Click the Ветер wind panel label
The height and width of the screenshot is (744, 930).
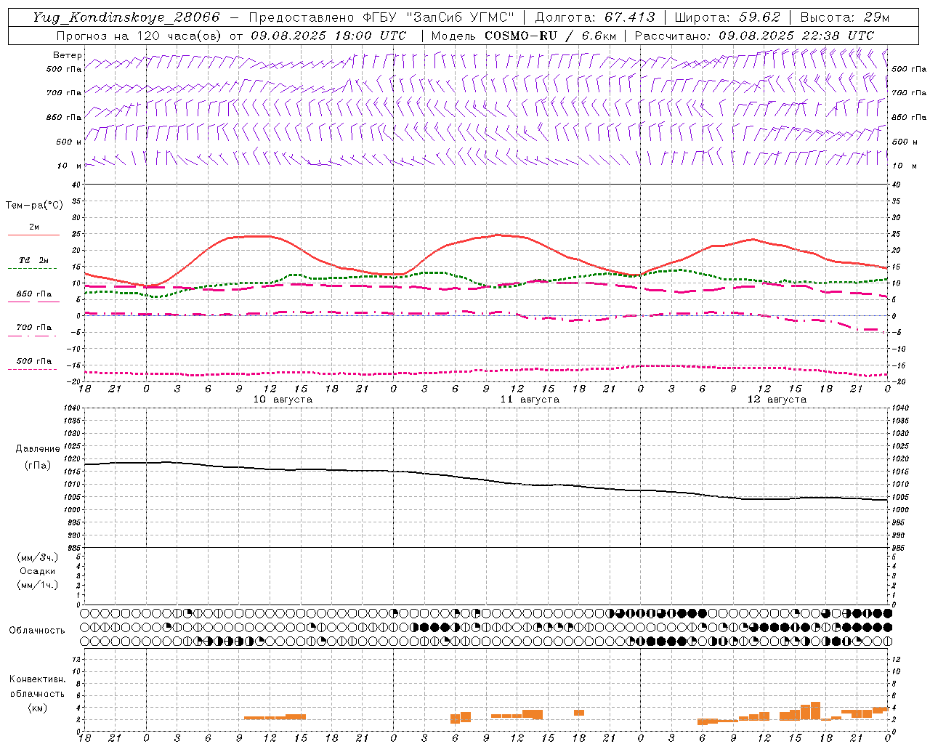(67, 55)
